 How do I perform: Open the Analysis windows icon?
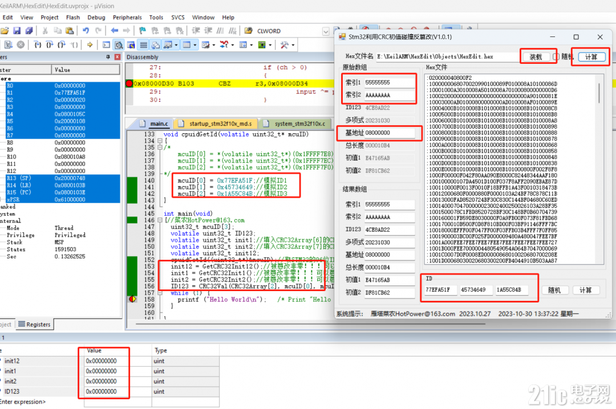(x=224, y=45)
